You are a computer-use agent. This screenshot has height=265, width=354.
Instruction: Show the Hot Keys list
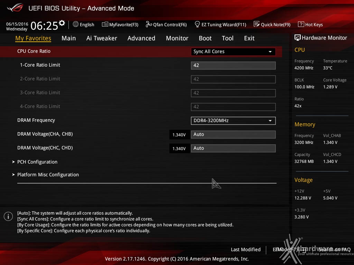314,24
